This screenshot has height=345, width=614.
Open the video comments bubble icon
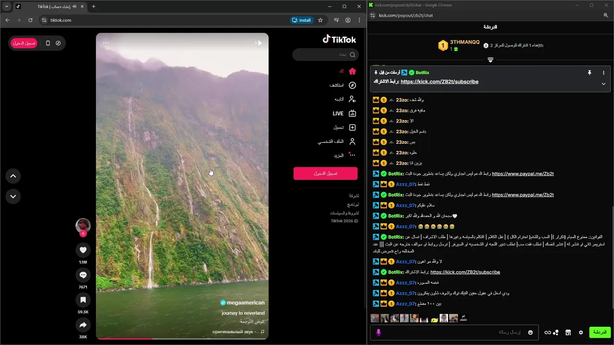[83, 275]
